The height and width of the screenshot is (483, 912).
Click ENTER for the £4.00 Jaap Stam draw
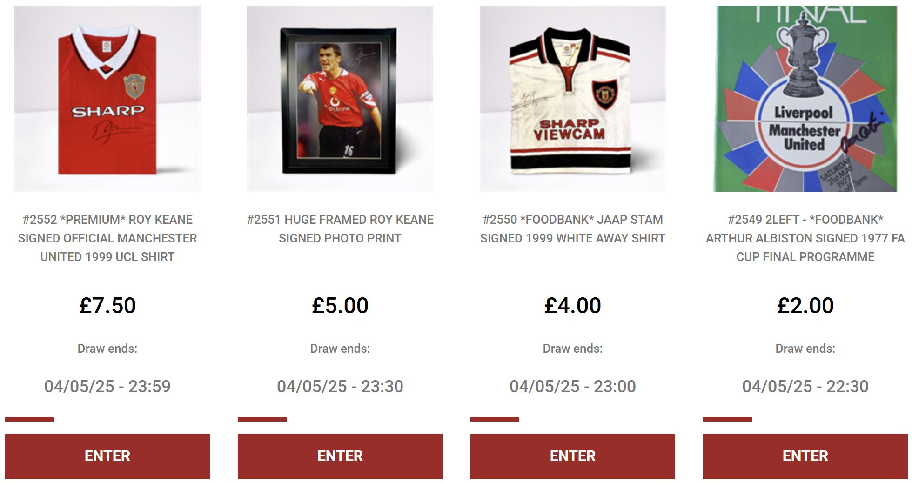tap(573, 456)
